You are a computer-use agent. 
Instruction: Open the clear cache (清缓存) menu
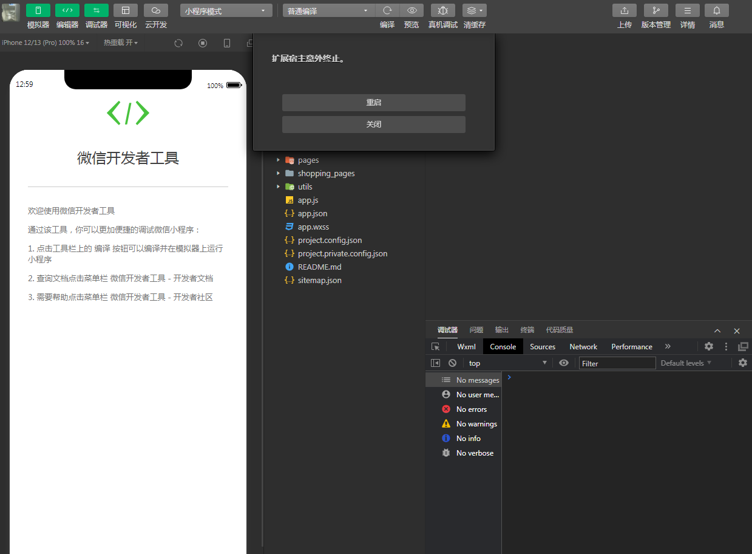(475, 10)
